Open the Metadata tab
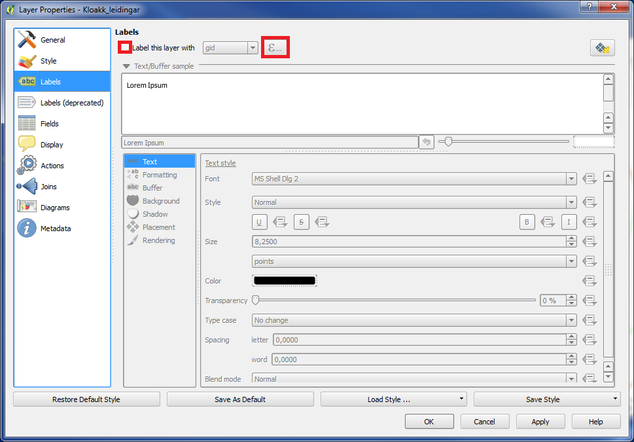The width and height of the screenshot is (634, 442). tap(62, 229)
